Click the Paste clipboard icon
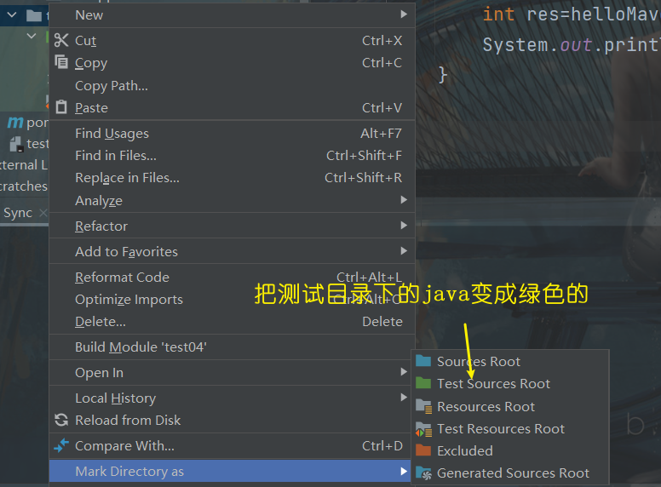This screenshot has height=487, width=661. [61, 107]
